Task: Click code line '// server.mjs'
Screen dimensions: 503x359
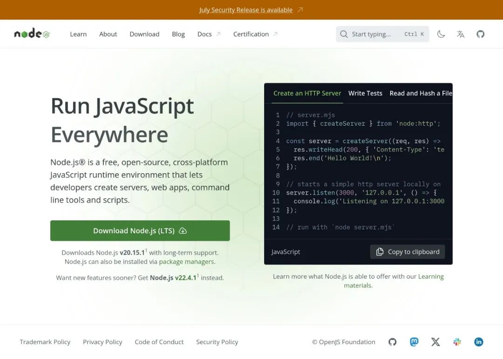Action: point(311,115)
